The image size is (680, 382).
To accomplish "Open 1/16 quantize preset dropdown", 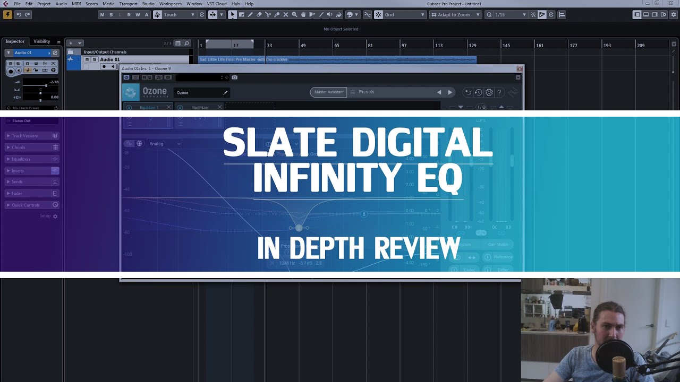I will click(511, 14).
